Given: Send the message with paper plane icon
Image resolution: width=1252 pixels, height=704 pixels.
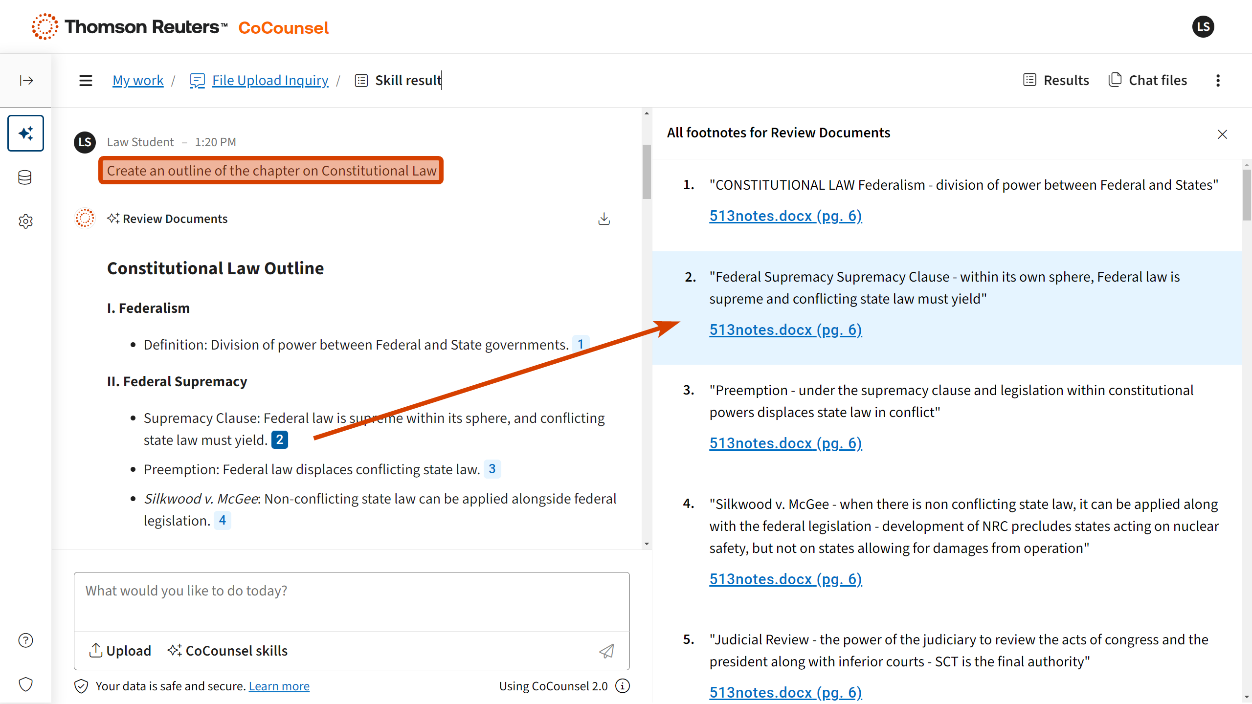Looking at the screenshot, I should (x=606, y=651).
